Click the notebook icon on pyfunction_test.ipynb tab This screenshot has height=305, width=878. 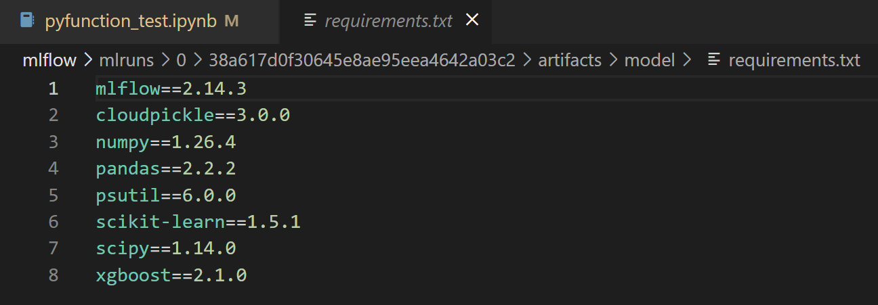(27, 20)
